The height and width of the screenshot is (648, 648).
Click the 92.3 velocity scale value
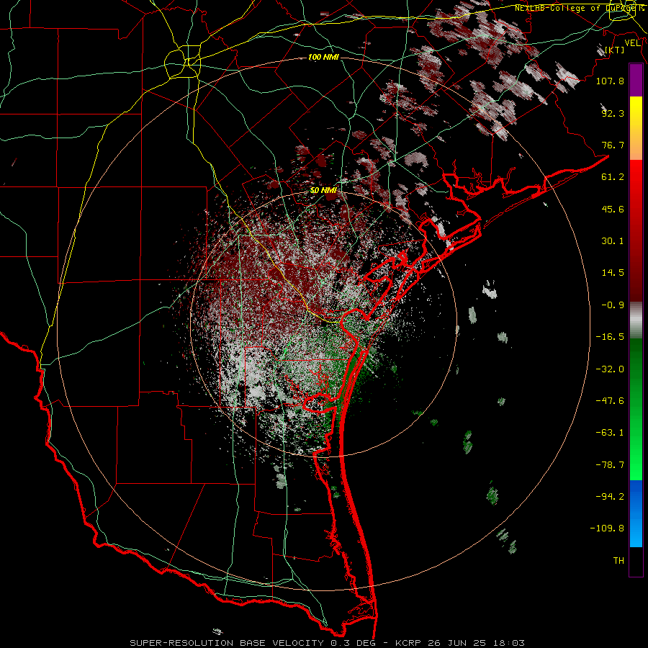pyautogui.click(x=613, y=113)
